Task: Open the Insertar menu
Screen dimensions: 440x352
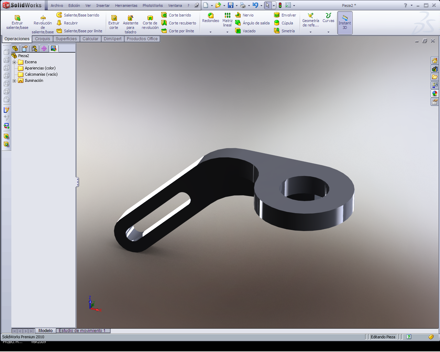Action: click(103, 5)
